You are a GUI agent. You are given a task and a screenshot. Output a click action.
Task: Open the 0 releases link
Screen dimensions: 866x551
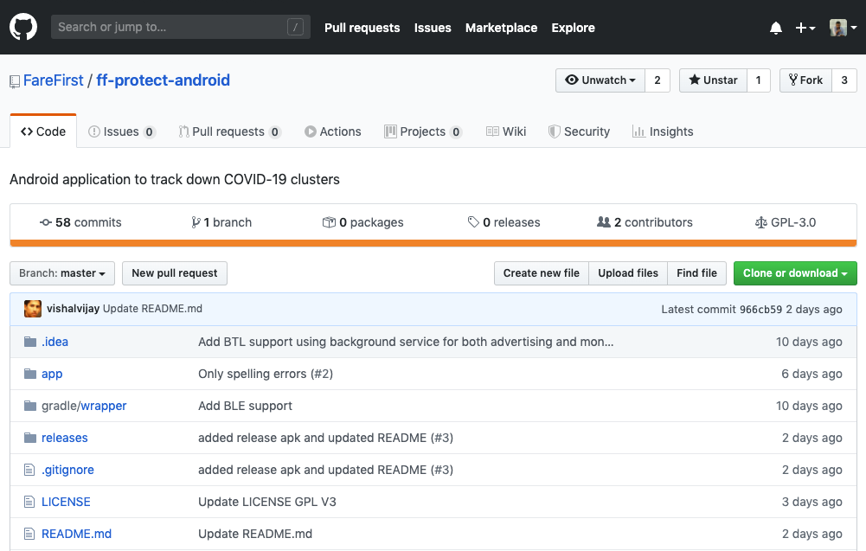(x=504, y=222)
